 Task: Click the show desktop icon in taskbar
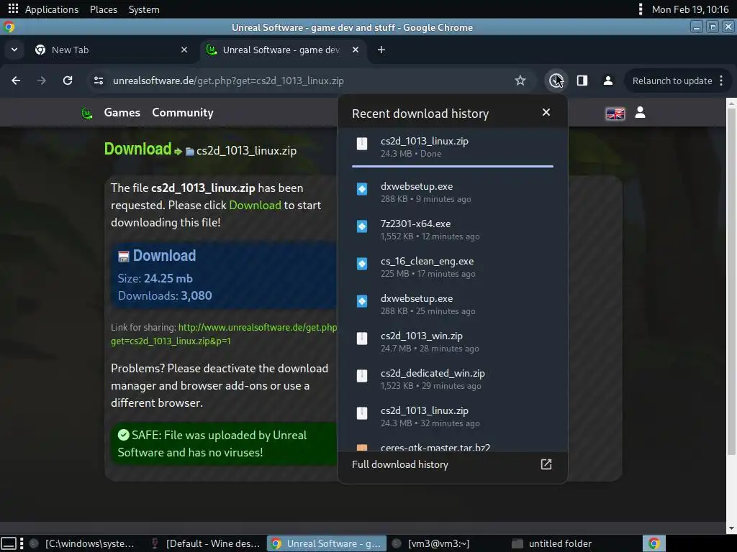pyautogui.click(x=9, y=543)
